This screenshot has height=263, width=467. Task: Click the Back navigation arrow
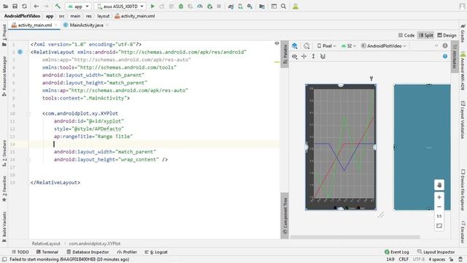[36, 7]
